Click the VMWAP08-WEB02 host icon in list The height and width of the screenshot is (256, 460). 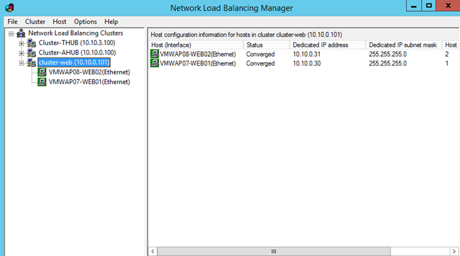155,54
